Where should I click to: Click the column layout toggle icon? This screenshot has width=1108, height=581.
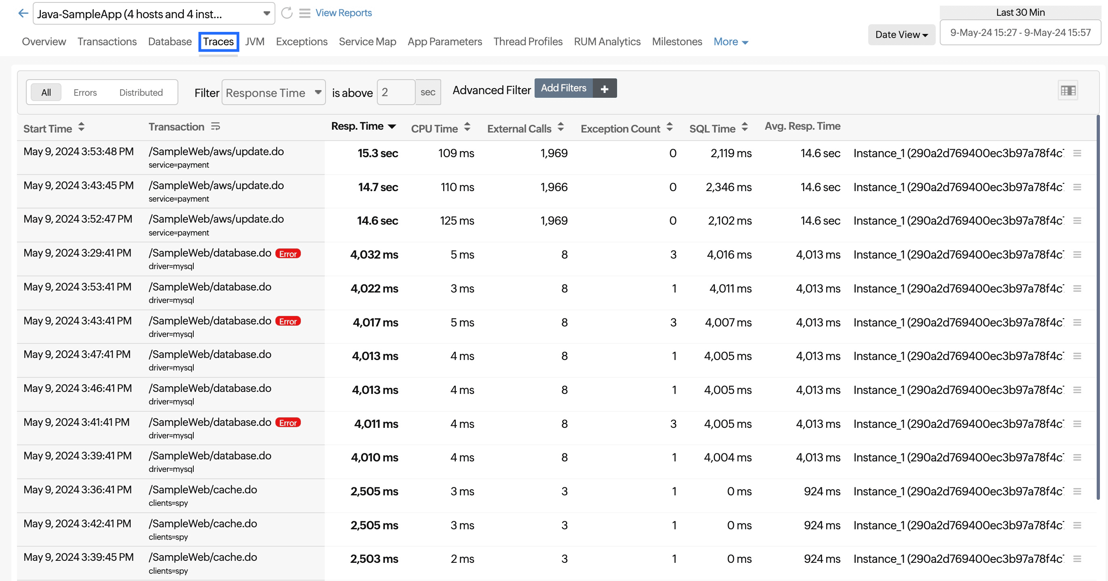pyautogui.click(x=1068, y=90)
